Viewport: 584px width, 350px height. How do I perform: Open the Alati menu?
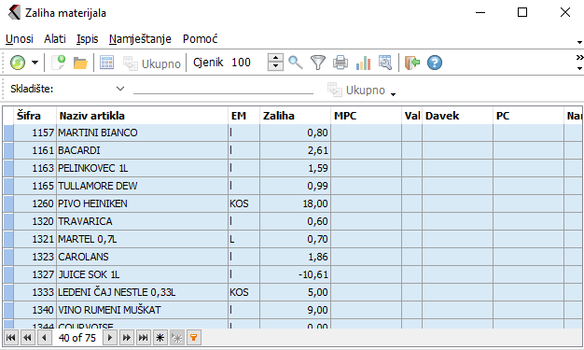tap(55, 39)
